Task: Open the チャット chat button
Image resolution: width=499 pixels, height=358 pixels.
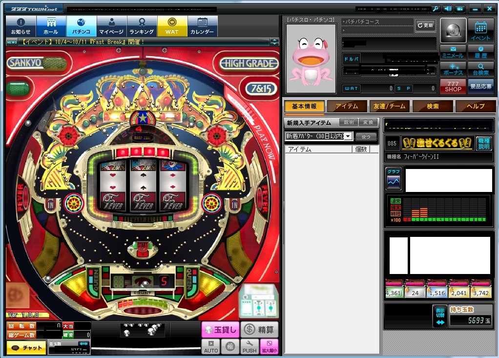Action: (x=27, y=348)
